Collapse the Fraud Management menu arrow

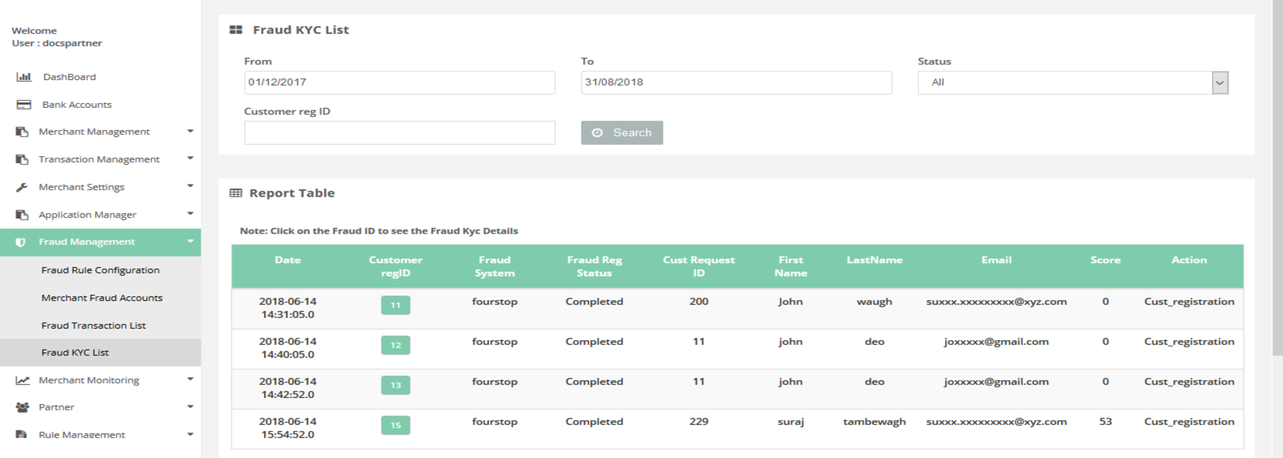coord(190,241)
